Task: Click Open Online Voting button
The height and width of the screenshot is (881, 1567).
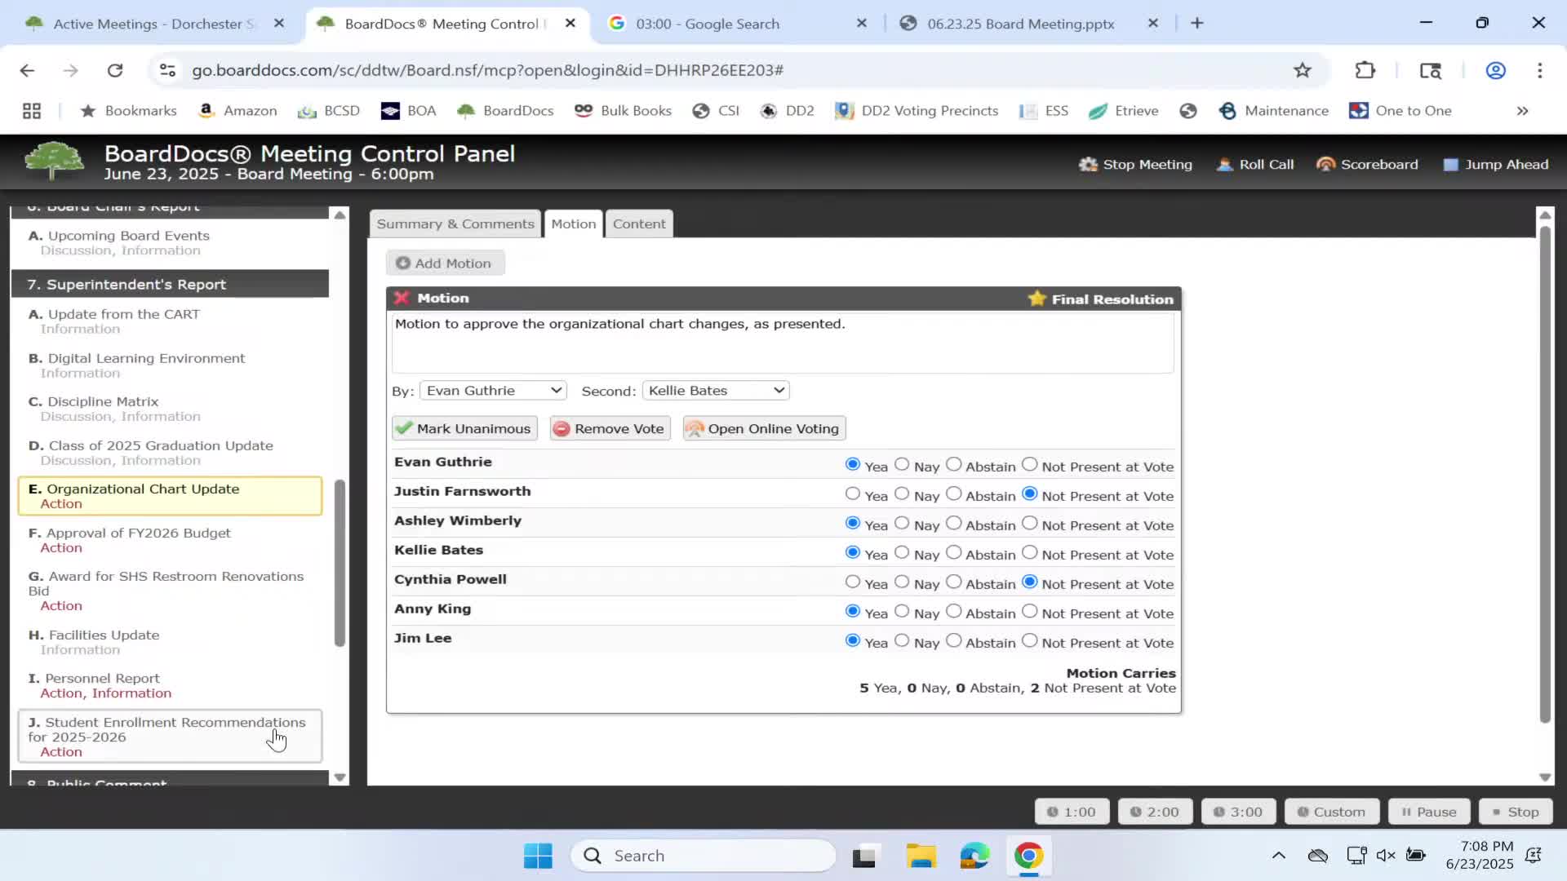Action: (763, 428)
